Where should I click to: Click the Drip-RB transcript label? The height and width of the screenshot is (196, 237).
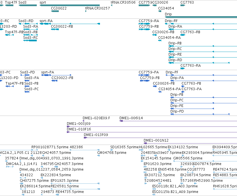click(x=175, y=43)
